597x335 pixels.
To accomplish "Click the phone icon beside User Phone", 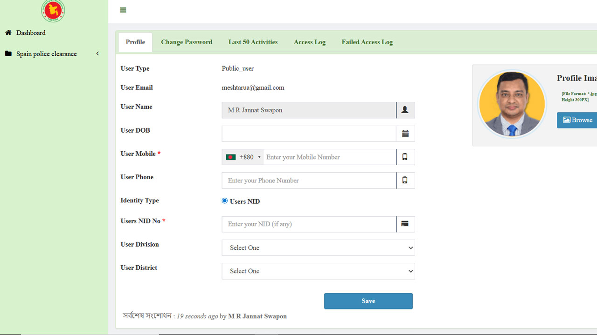I will coord(405,181).
